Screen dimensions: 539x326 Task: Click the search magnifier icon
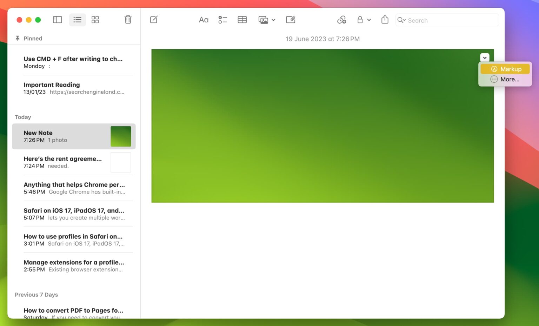tap(401, 20)
